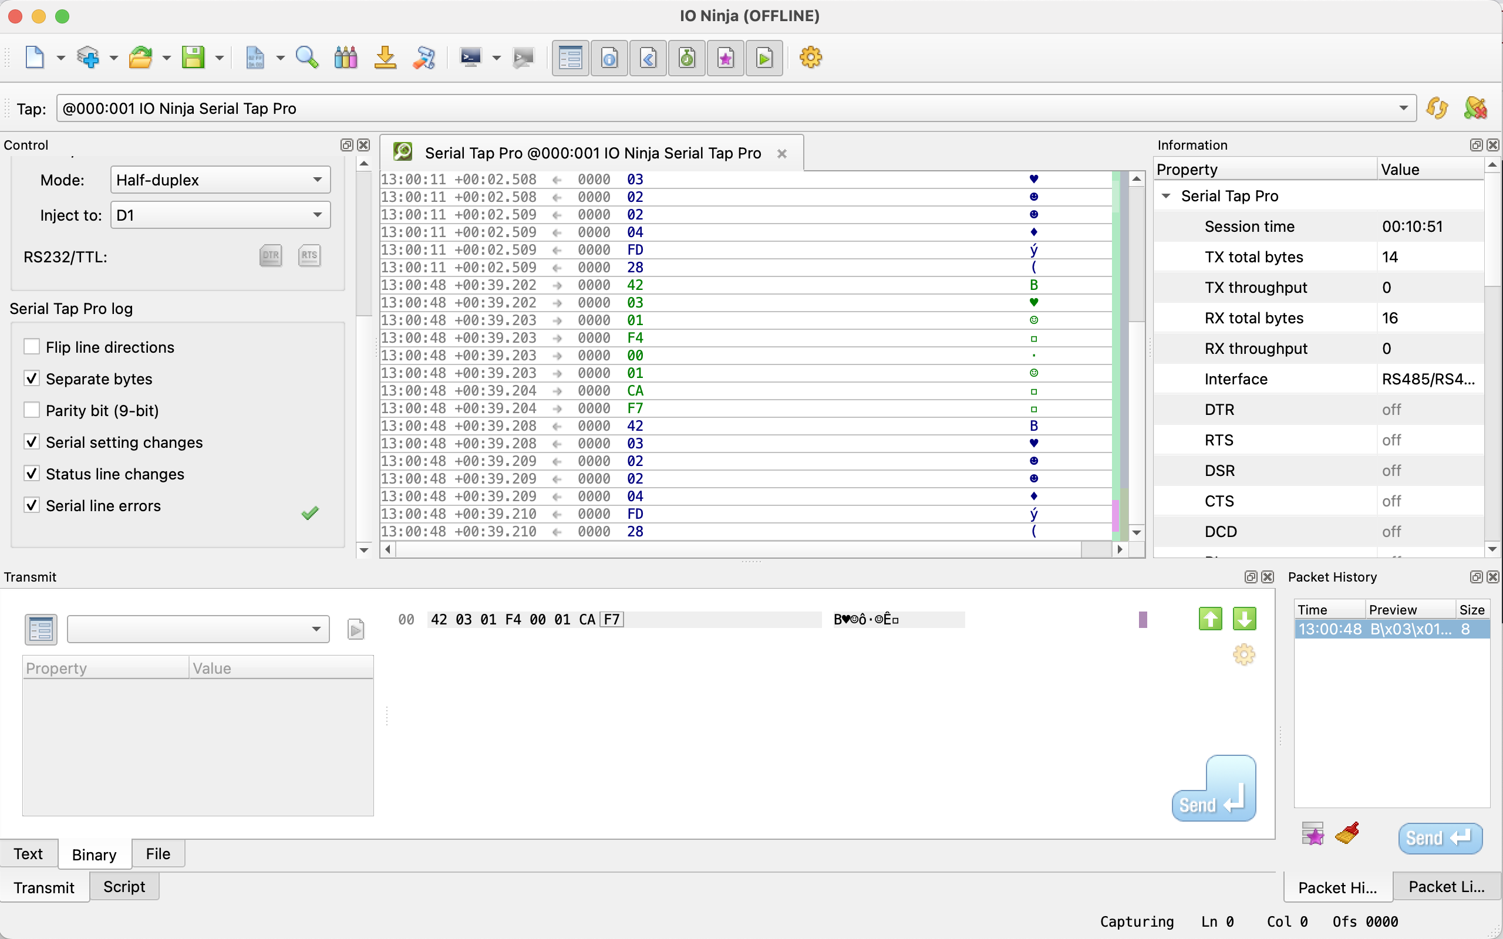Screen dimensions: 1503x939
Task: Select the Packet Li... tab
Action: click(1447, 887)
